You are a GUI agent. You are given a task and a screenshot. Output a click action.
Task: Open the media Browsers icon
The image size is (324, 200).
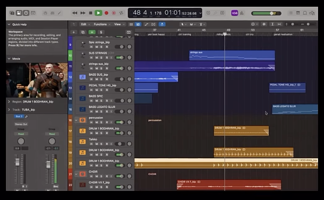(312, 13)
